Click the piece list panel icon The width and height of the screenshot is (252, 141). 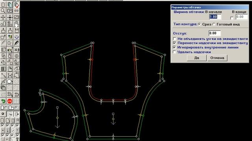10,11
